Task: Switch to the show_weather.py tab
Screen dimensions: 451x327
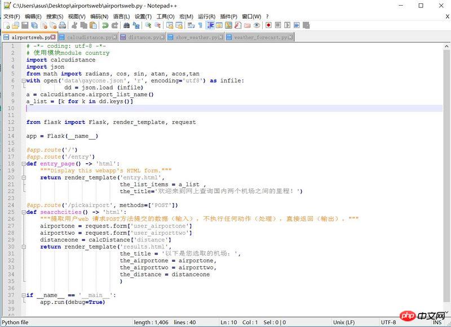Action: [196, 37]
